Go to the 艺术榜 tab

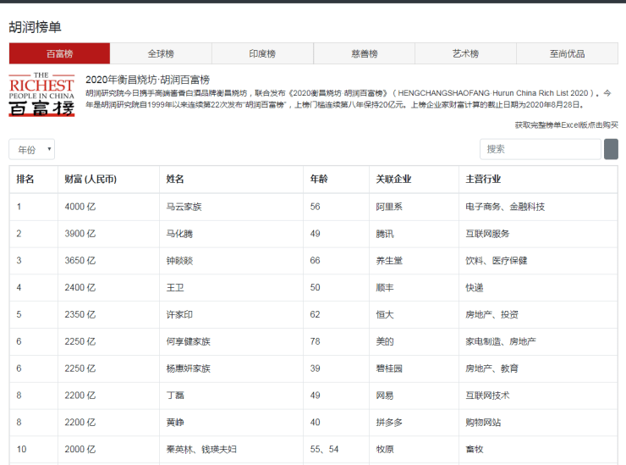465,53
